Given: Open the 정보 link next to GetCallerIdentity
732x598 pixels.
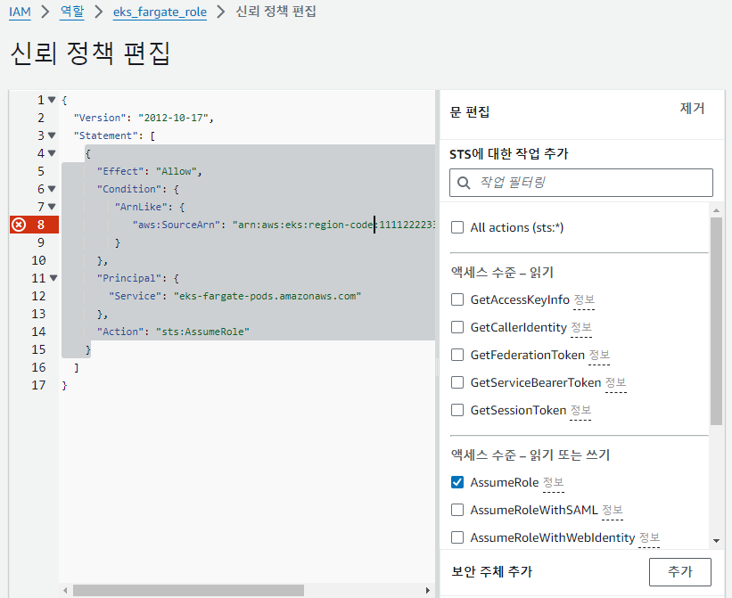Looking at the screenshot, I should 581,327.
